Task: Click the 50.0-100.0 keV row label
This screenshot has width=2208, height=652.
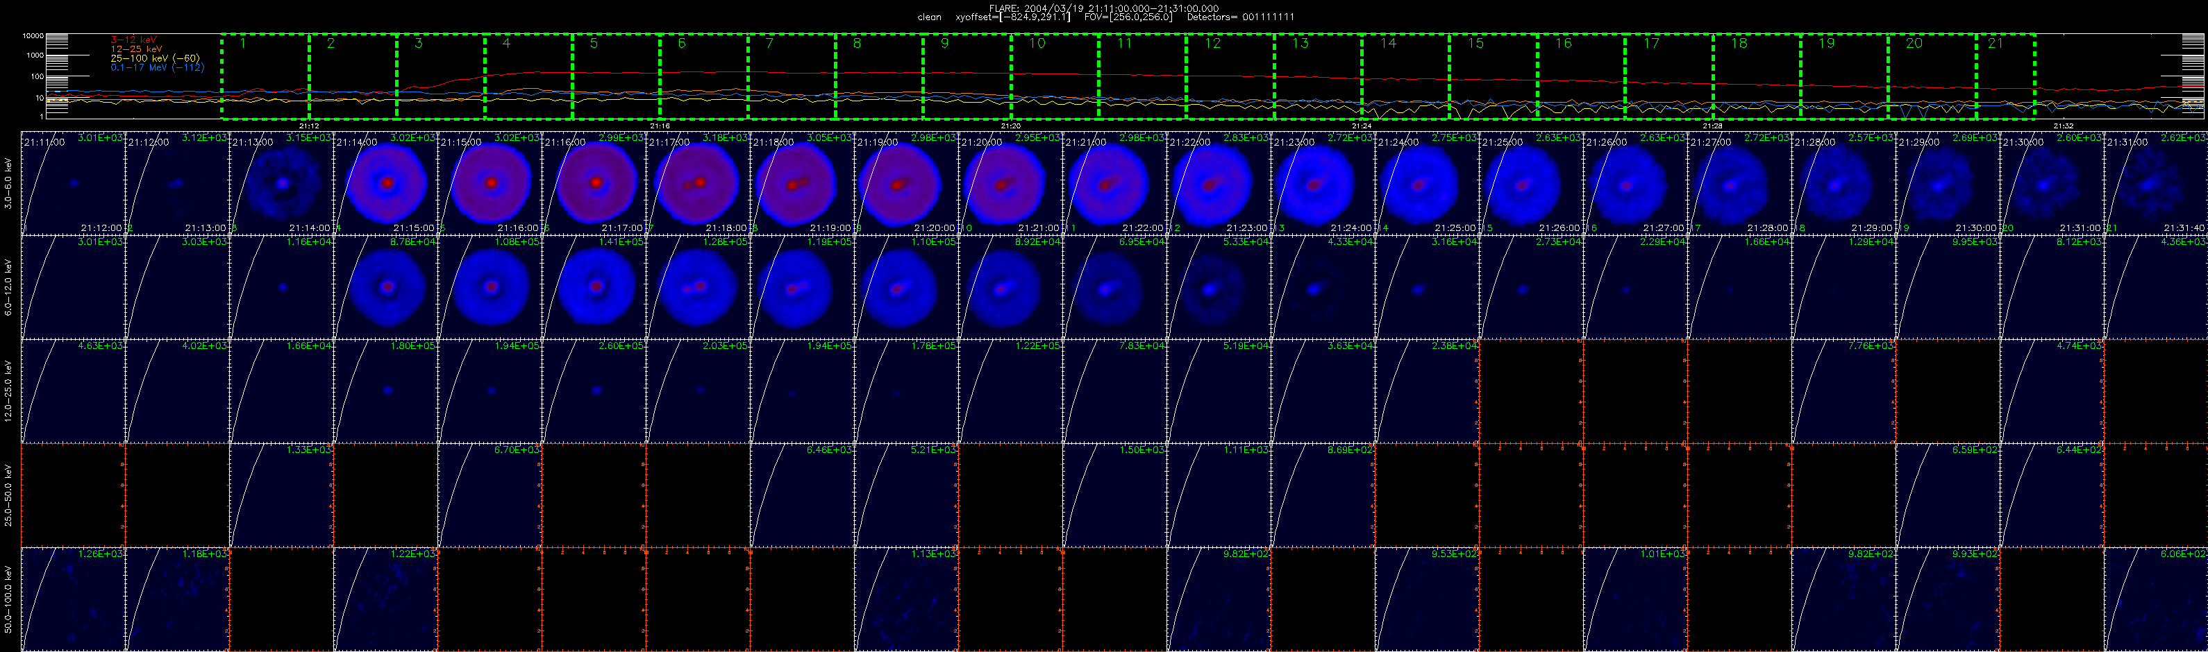Action: point(8,600)
